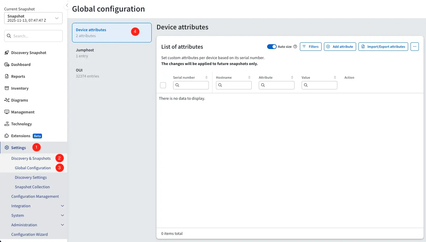Click the Add attribute button
The image size is (426, 242).
(x=340, y=47)
